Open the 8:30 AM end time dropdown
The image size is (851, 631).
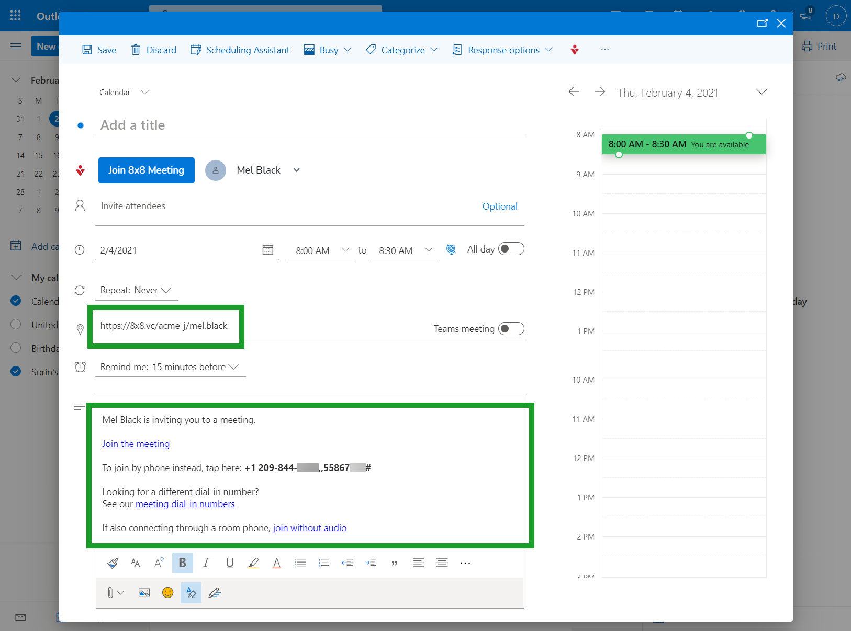point(404,250)
